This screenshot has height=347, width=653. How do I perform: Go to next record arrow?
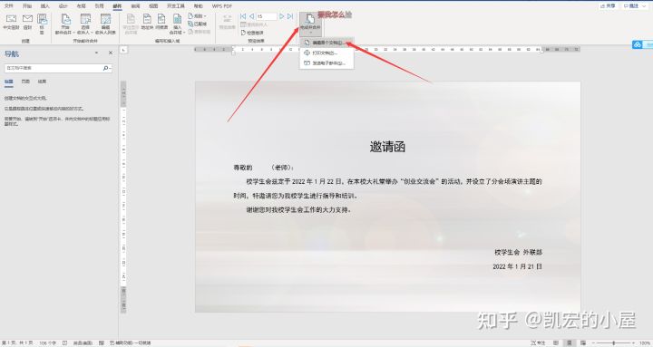click(x=282, y=16)
